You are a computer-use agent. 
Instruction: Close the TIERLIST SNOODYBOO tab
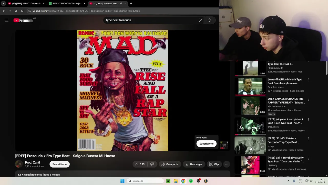[x=84, y=4]
